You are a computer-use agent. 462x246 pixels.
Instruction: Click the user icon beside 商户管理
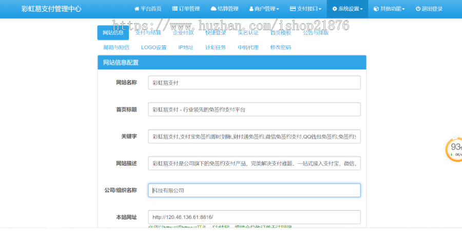click(x=252, y=9)
